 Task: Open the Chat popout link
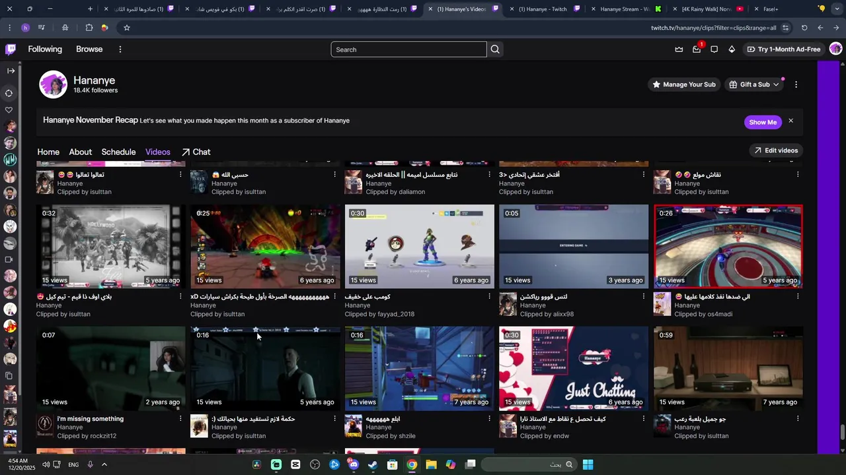tap(196, 152)
